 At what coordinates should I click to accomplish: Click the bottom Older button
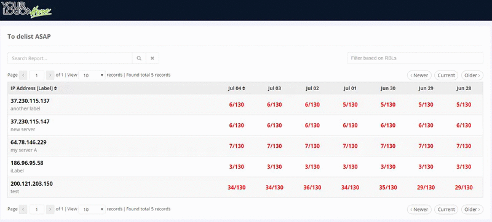pos(472,209)
